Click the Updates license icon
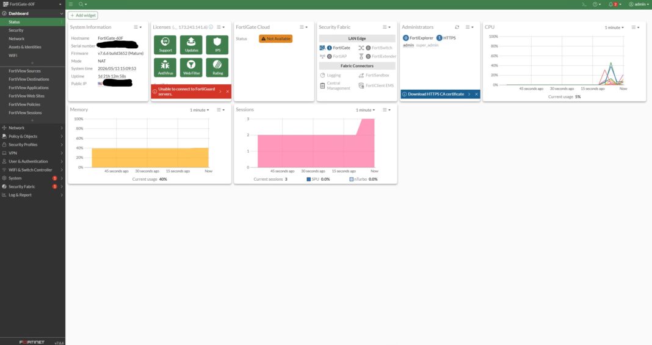 tap(191, 45)
